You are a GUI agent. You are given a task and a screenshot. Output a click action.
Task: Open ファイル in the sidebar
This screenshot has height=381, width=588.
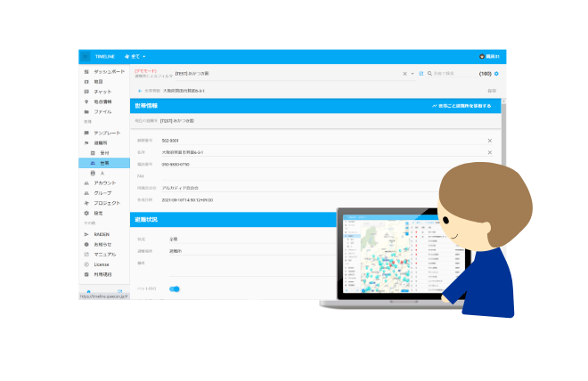(104, 112)
